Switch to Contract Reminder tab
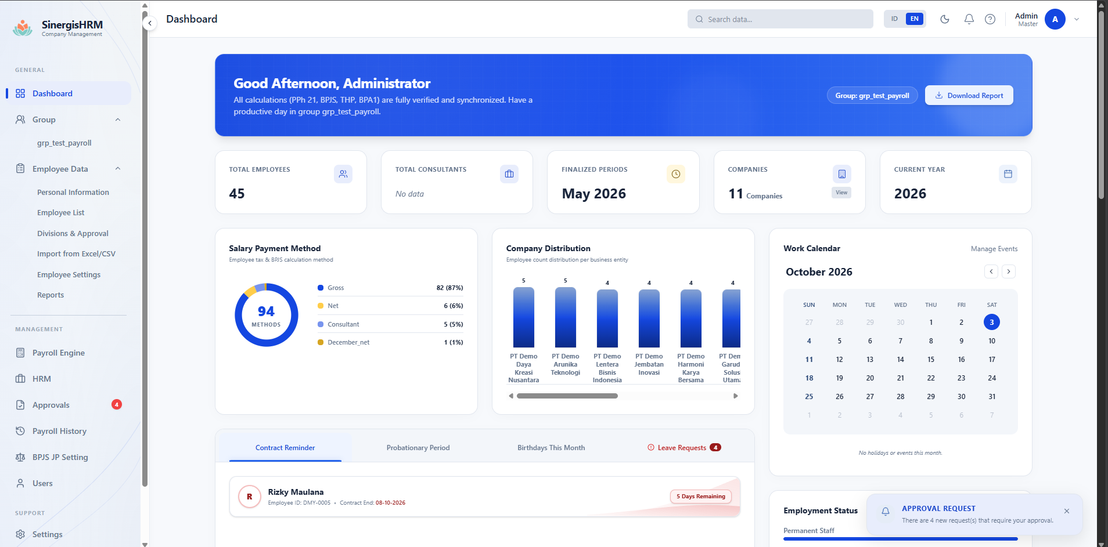Image resolution: width=1108 pixels, height=547 pixels. (x=285, y=448)
